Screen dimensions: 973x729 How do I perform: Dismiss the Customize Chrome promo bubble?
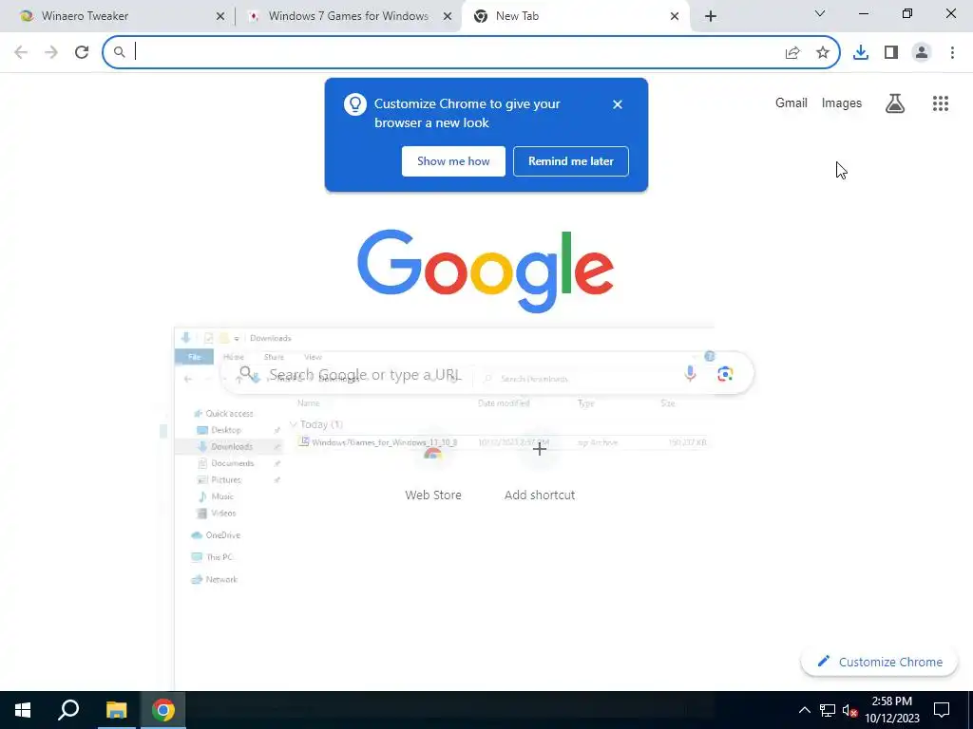(618, 104)
